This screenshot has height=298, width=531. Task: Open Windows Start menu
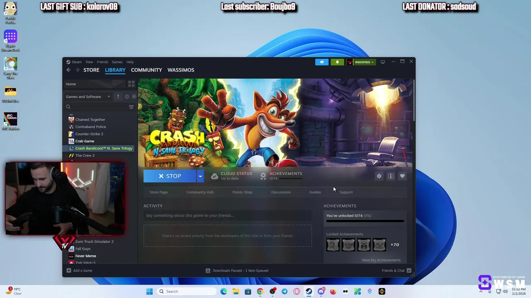pyautogui.click(x=149, y=291)
